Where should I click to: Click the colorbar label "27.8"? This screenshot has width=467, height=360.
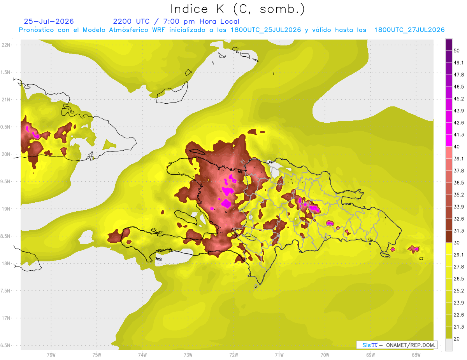(459, 266)
